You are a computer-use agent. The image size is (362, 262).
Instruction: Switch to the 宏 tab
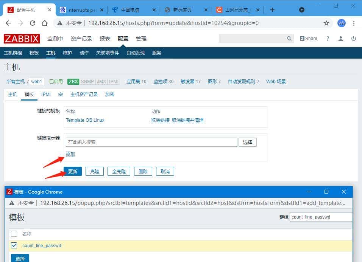point(60,94)
